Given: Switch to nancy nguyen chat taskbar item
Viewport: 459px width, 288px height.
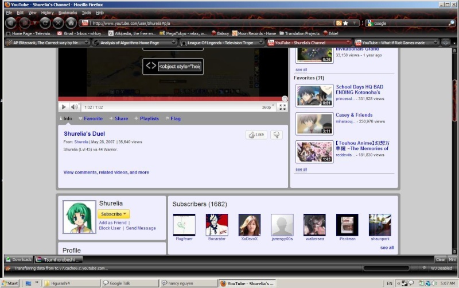Looking at the screenshot, I should [189, 283].
